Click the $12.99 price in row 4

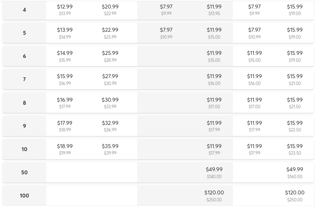[65, 7]
